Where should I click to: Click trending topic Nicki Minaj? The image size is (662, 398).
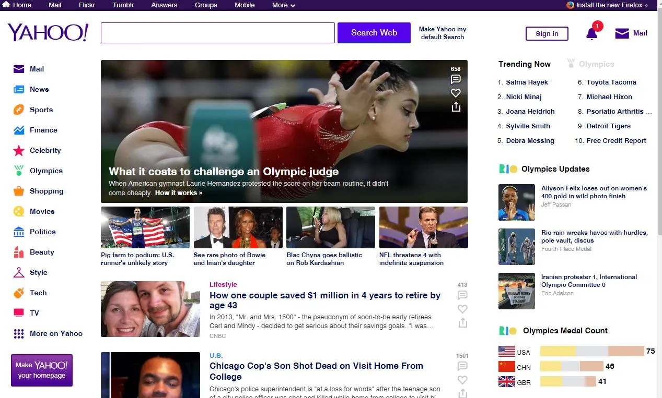[524, 97]
